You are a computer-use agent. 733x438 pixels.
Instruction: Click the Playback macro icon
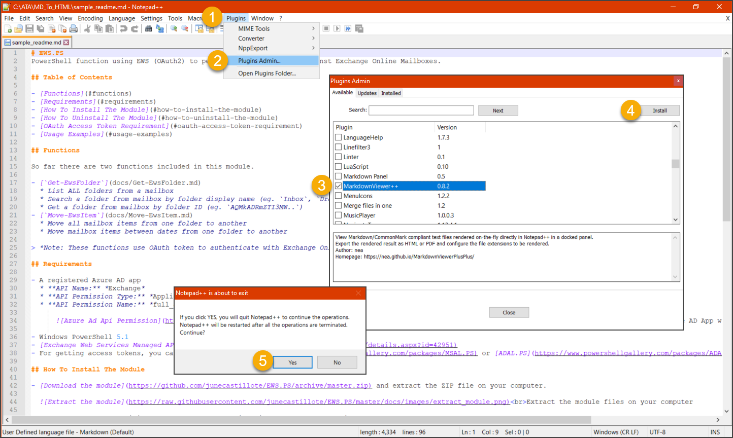(x=337, y=28)
